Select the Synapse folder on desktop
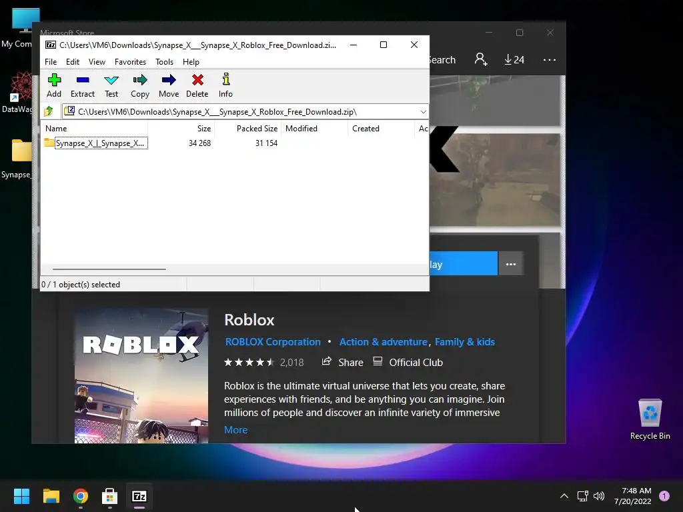This screenshot has width=683, height=512. 17,159
